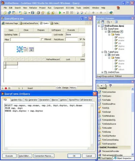Click the Tool Palette vertical scrollbar
Screen dimensions: 135x161
tap(133, 122)
